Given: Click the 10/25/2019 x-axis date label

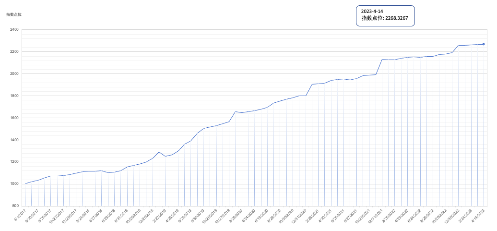Looking at the screenshot, I should (210, 216).
